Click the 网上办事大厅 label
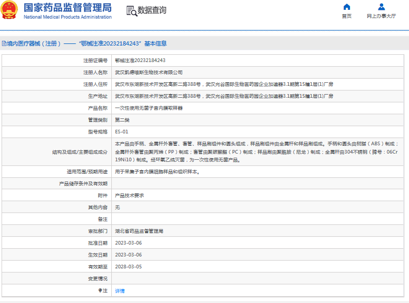Viewport: 409px width, 303px height. pos(382,16)
